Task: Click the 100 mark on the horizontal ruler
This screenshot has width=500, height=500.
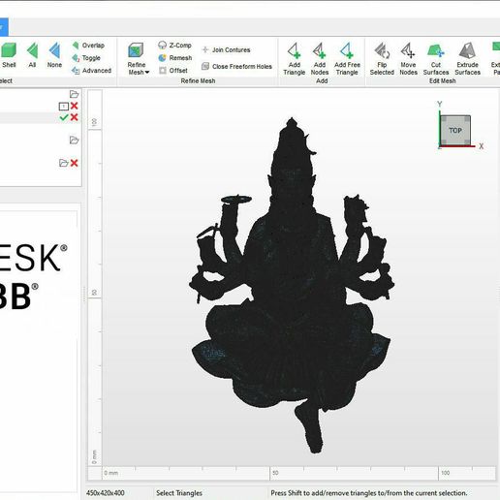Action: coord(446,473)
